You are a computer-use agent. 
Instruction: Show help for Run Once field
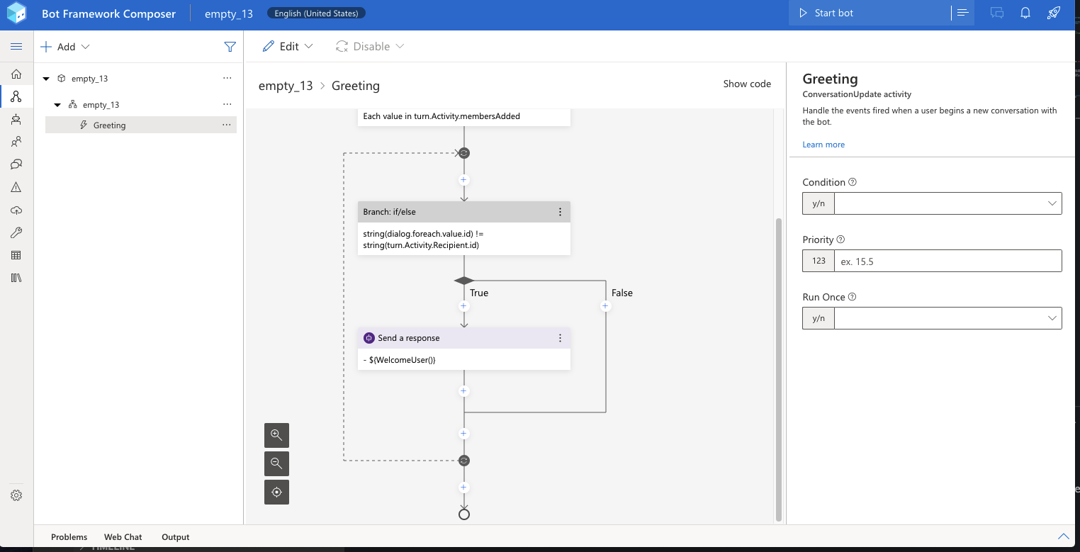(853, 297)
